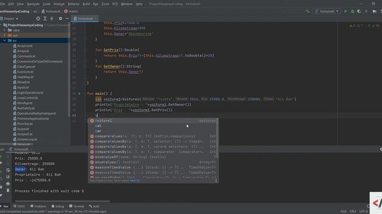Open the Code menu

[x=47, y=4]
